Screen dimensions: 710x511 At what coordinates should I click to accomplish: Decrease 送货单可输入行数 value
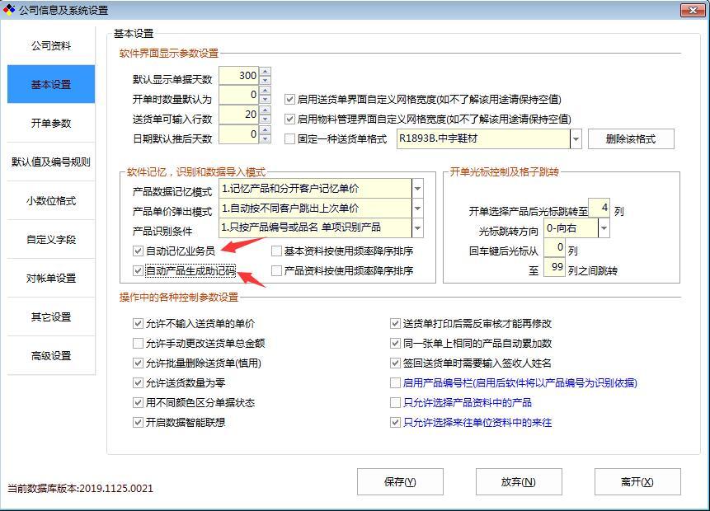(266, 119)
